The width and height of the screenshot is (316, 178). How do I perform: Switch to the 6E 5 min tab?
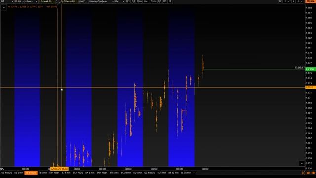[19, 173]
